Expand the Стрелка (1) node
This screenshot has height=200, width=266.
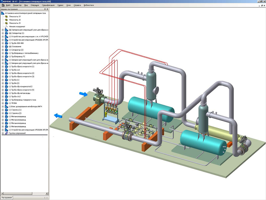[3, 110]
